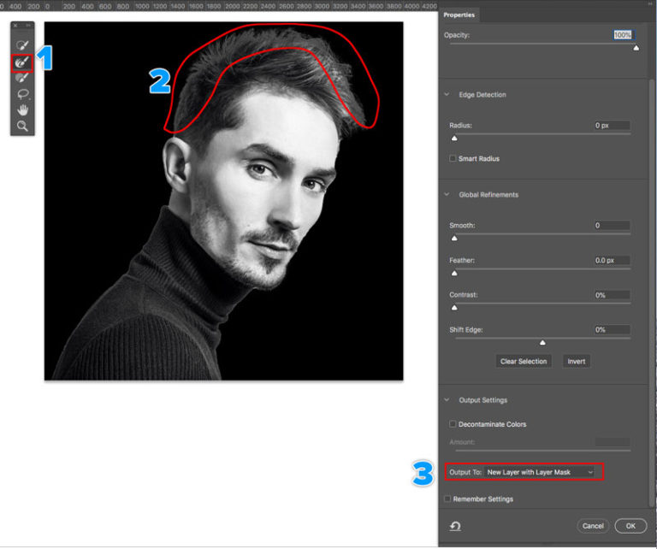Open the Output To dropdown
This screenshot has width=657, height=549.
tap(539, 472)
